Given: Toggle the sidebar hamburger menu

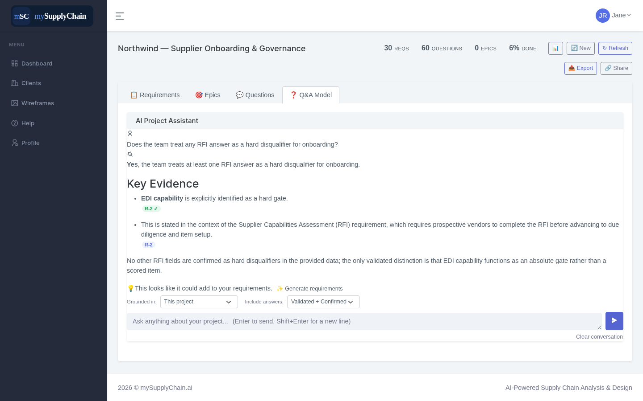Looking at the screenshot, I should (120, 16).
